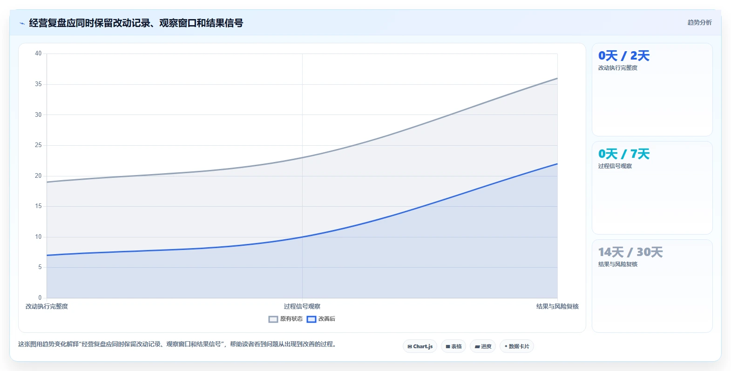731x371 pixels.
Task: Click the chart title heading text
Action: tap(136, 23)
